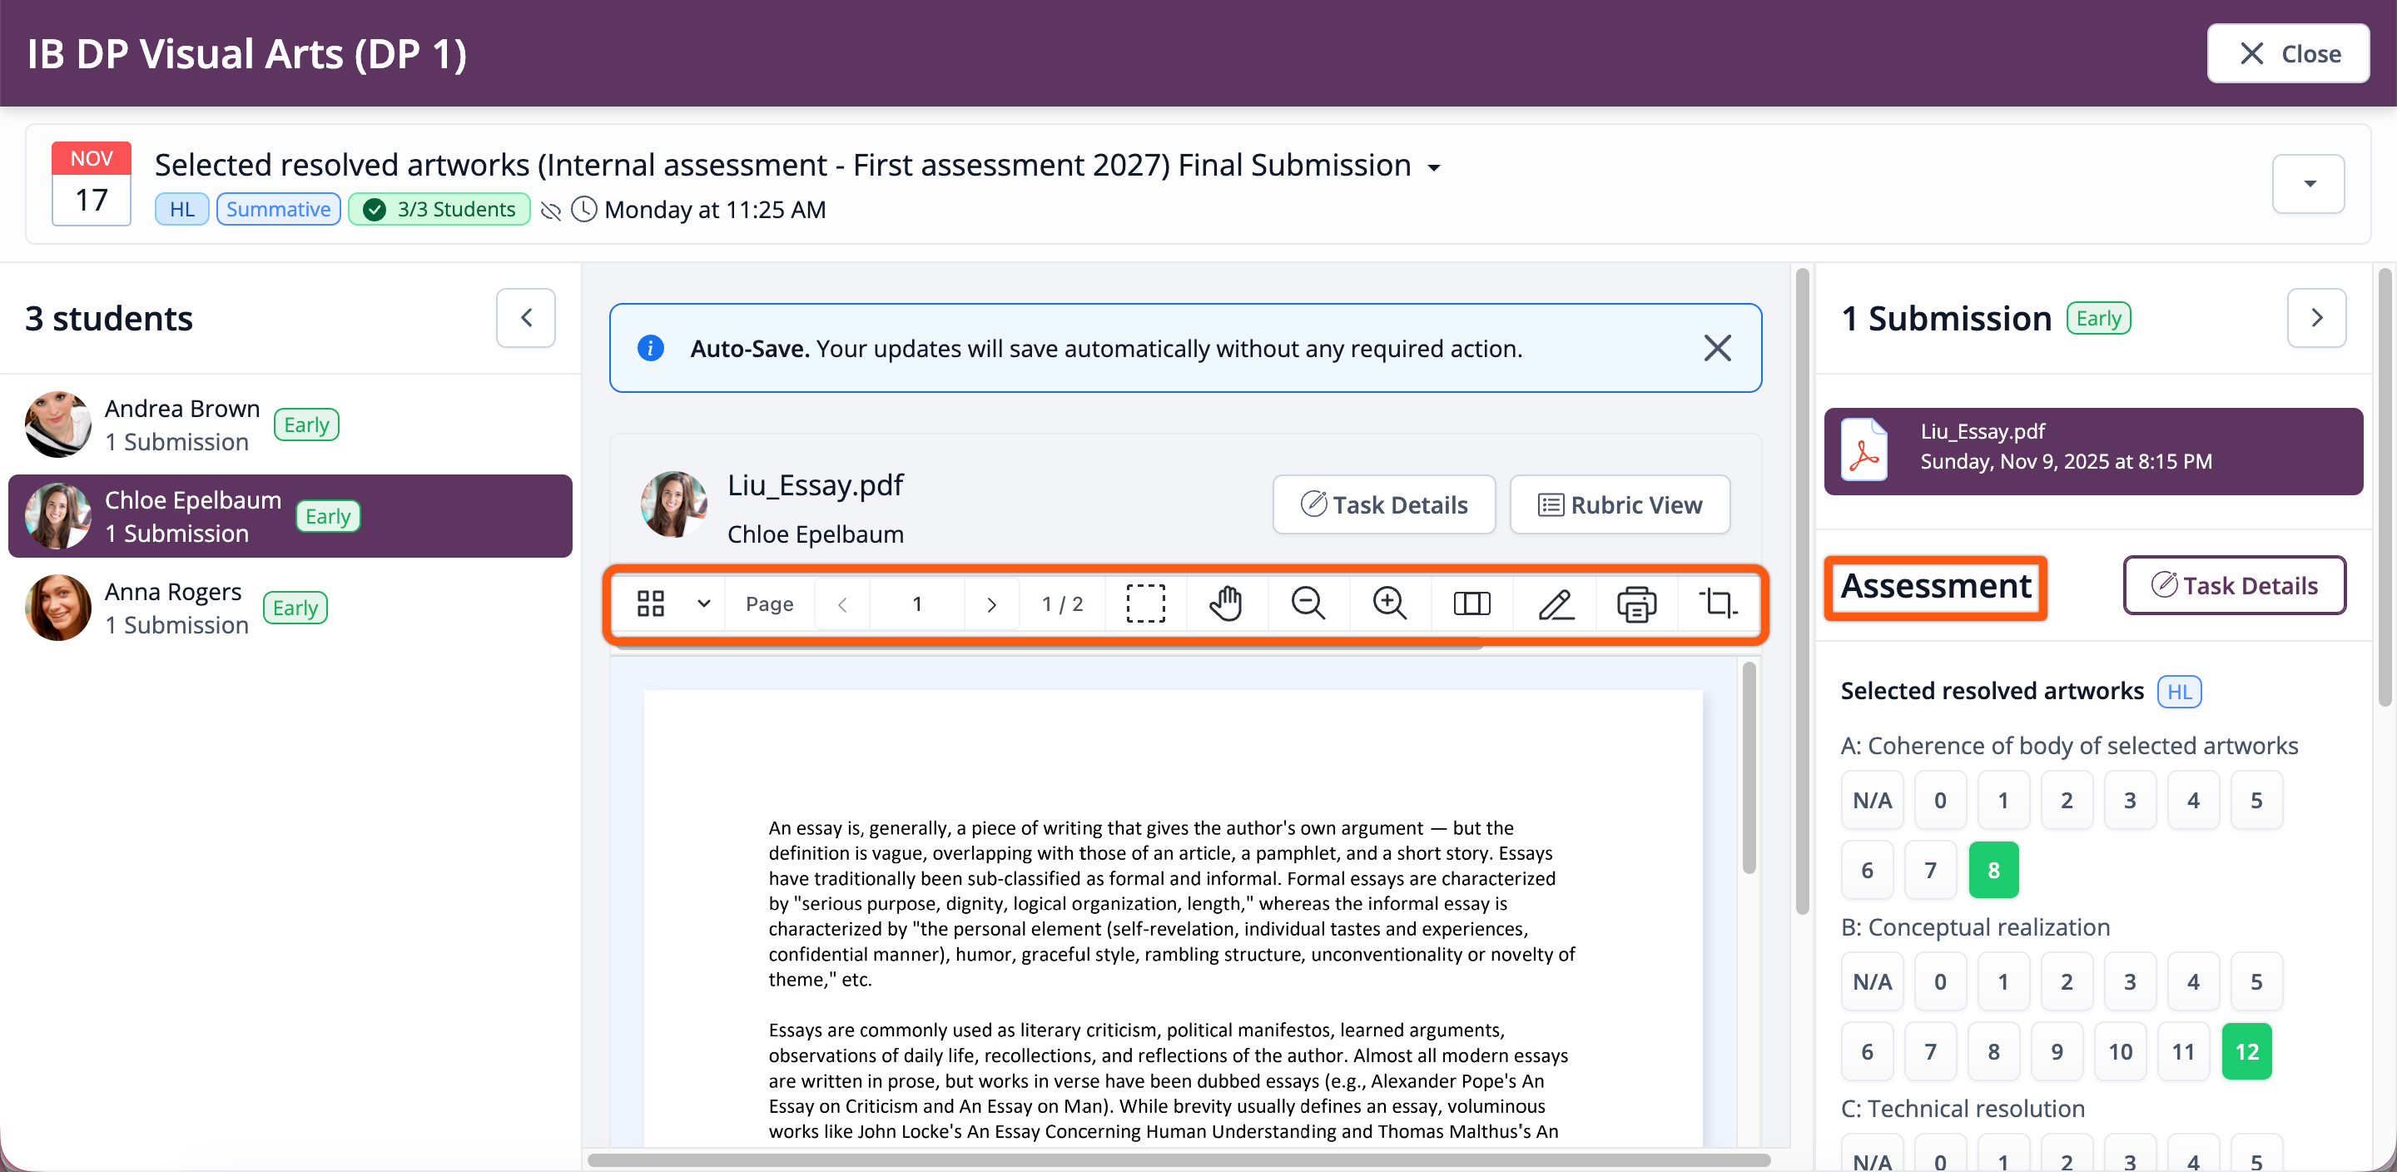The image size is (2397, 1172).
Task: Go to next page in PDF viewer
Action: (x=991, y=604)
